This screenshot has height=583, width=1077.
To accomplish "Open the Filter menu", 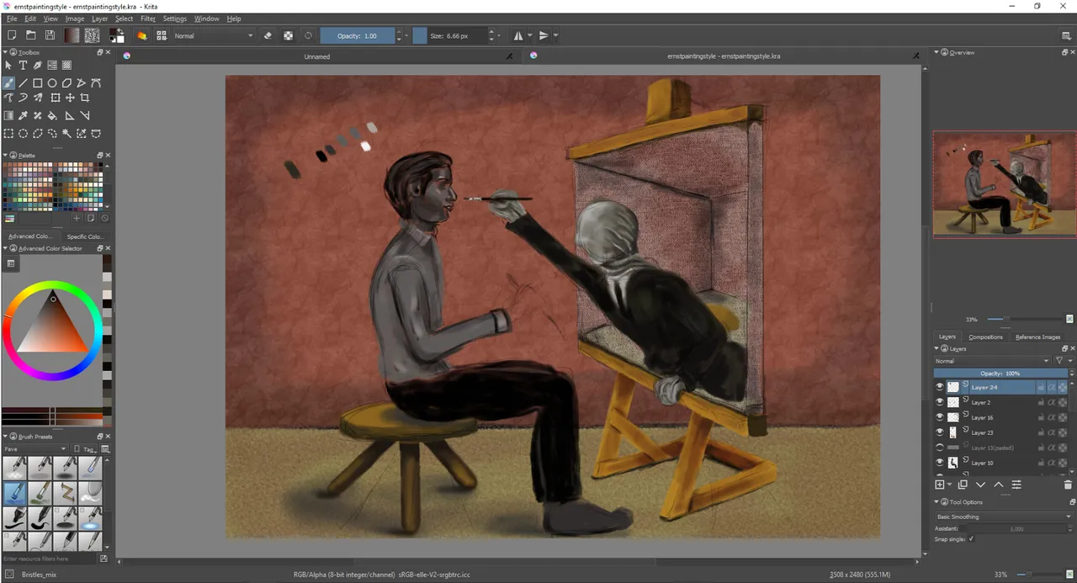I will (x=148, y=19).
